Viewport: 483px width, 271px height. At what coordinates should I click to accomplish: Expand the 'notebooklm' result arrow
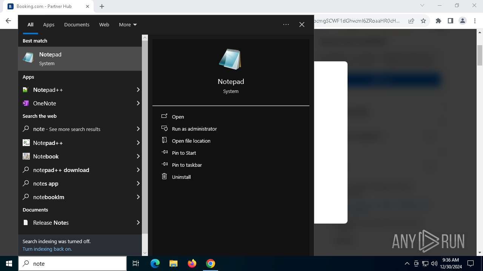(138, 197)
